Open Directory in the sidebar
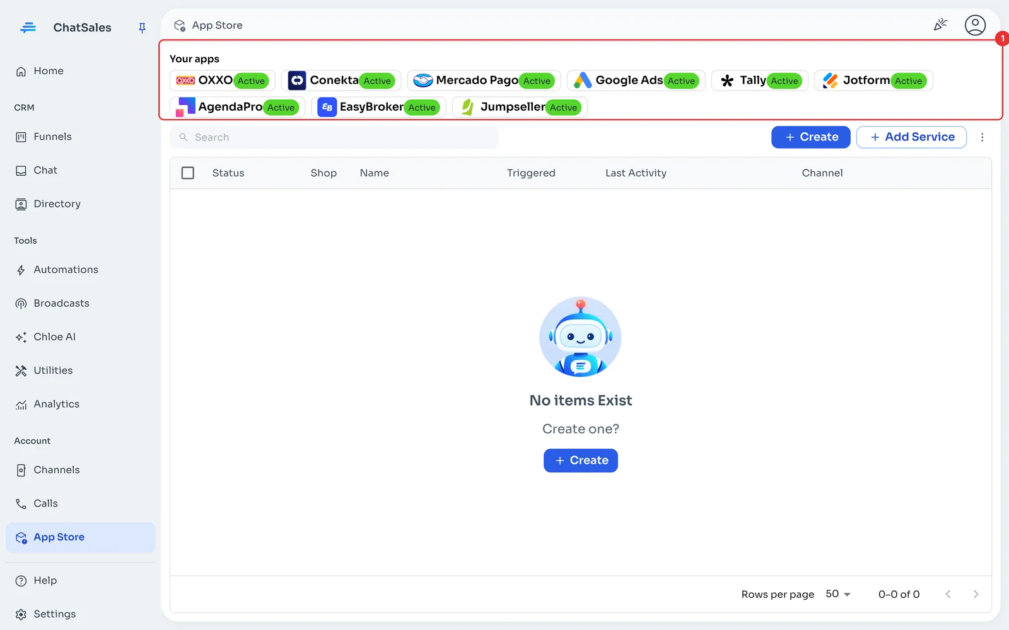 click(x=80, y=204)
